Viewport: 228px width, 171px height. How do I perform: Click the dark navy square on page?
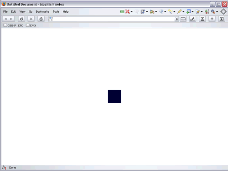(114, 96)
